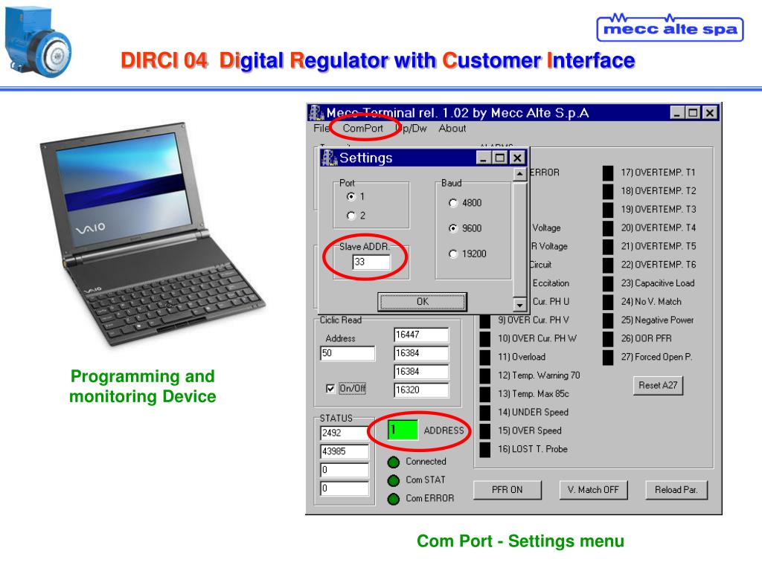This screenshot has height=571, width=762.
Task: Click alarm indicator 14) UNDER Speed
Action: point(485,413)
